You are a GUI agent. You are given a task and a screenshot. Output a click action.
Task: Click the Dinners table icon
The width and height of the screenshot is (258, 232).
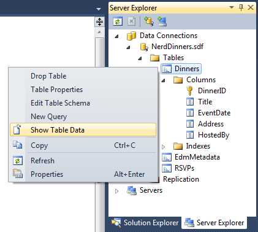167,69
